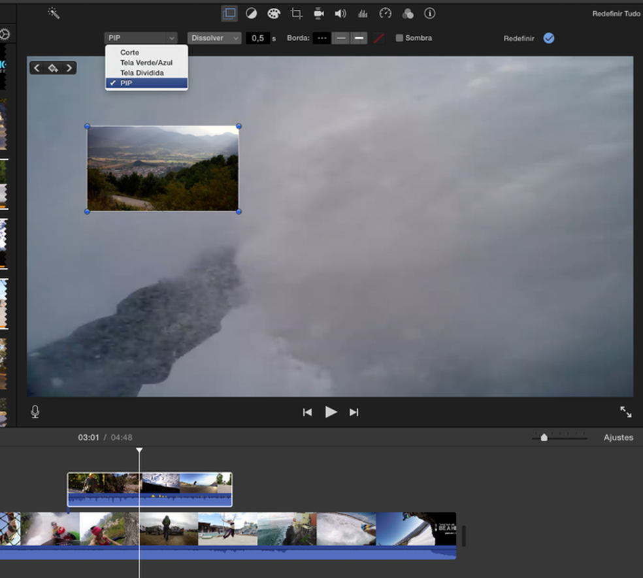Open the noise reduction equalizer icon
The height and width of the screenshot is (578, 643).
click(363, 13)
